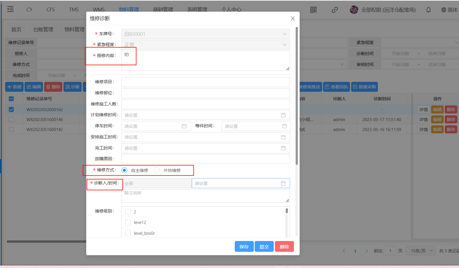Open calendar icon for 停车时间
The width and height of the screenshot is (459, 268).
184,126
